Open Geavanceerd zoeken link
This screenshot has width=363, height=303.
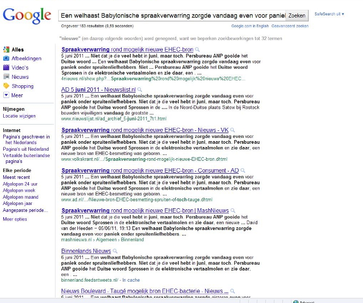click(x=290, y=26)
